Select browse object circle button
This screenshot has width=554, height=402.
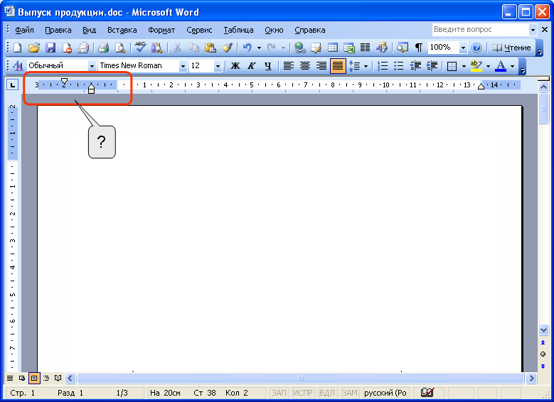click(x=543, y=354)
